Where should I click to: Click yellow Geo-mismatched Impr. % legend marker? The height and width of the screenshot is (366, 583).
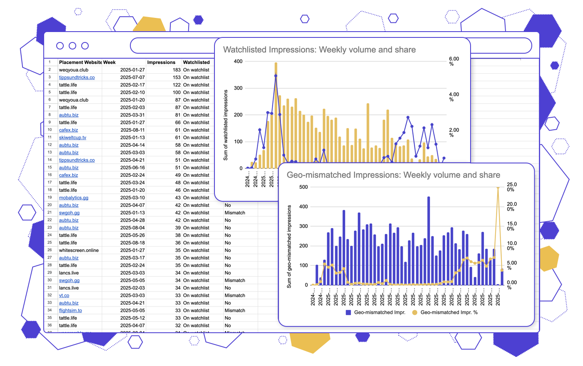tap(415, 312)
